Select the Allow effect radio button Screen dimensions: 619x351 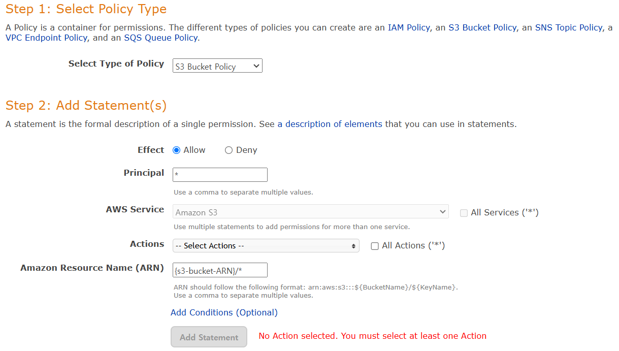pyautogui.click(x=177, y=150)
